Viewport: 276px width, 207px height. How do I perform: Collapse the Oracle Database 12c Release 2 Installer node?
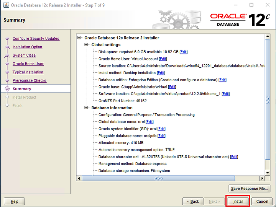click(x=79, y=37)
